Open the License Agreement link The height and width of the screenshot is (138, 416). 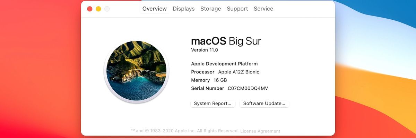[260, 131]
